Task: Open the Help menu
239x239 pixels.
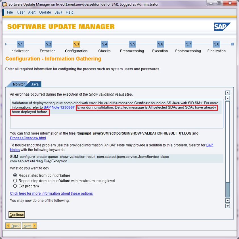Action: tap(70, 12)
